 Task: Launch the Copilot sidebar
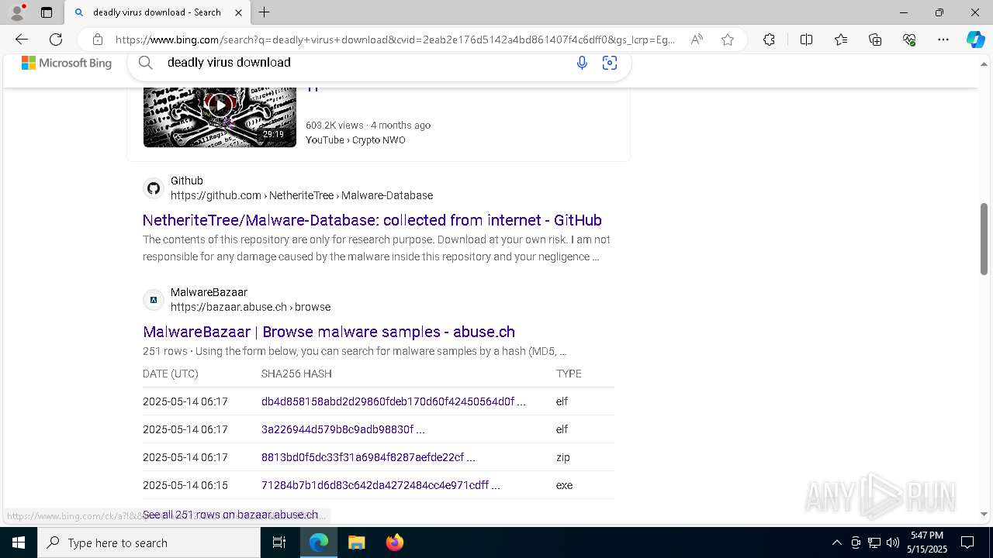click(x=975, y=40)
